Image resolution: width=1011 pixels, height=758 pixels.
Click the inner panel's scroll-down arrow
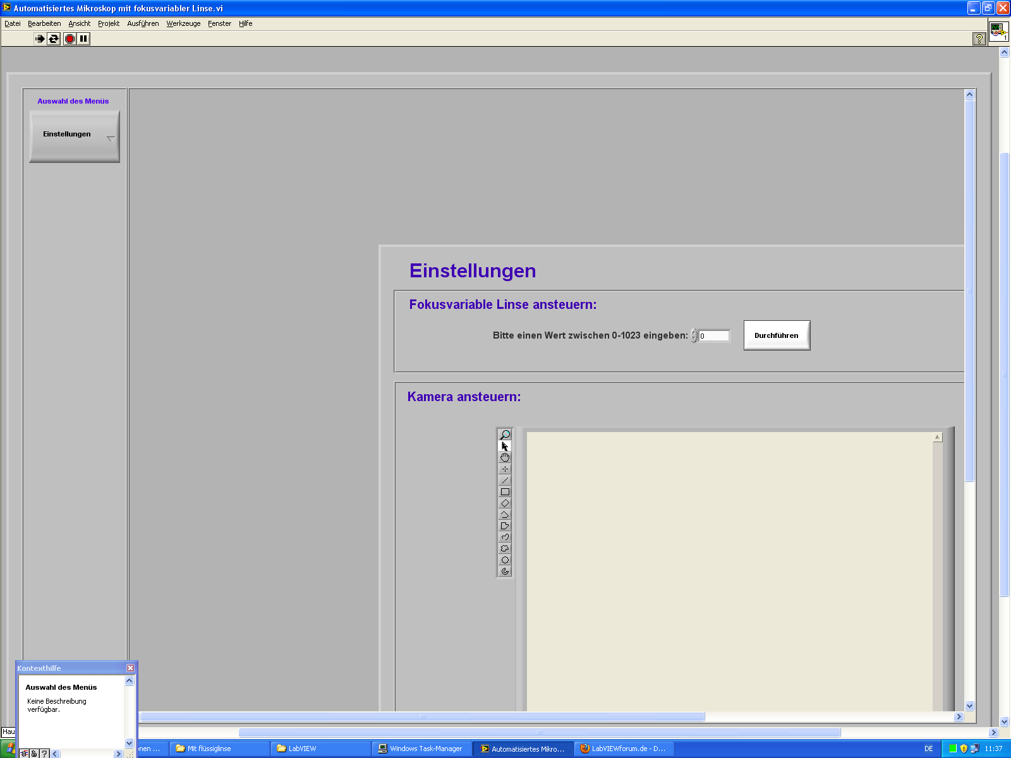coord(970,706)
